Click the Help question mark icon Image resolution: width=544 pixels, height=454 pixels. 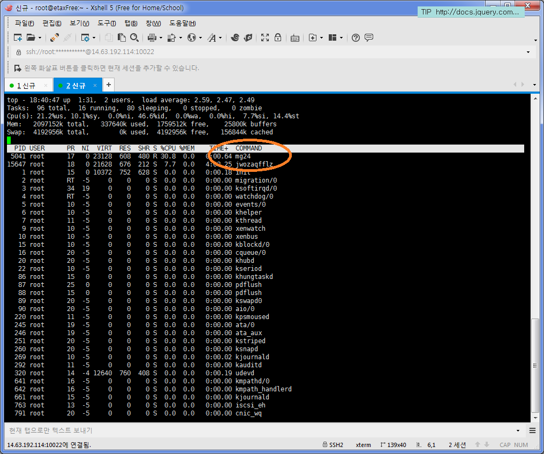(x=356, y=37)
